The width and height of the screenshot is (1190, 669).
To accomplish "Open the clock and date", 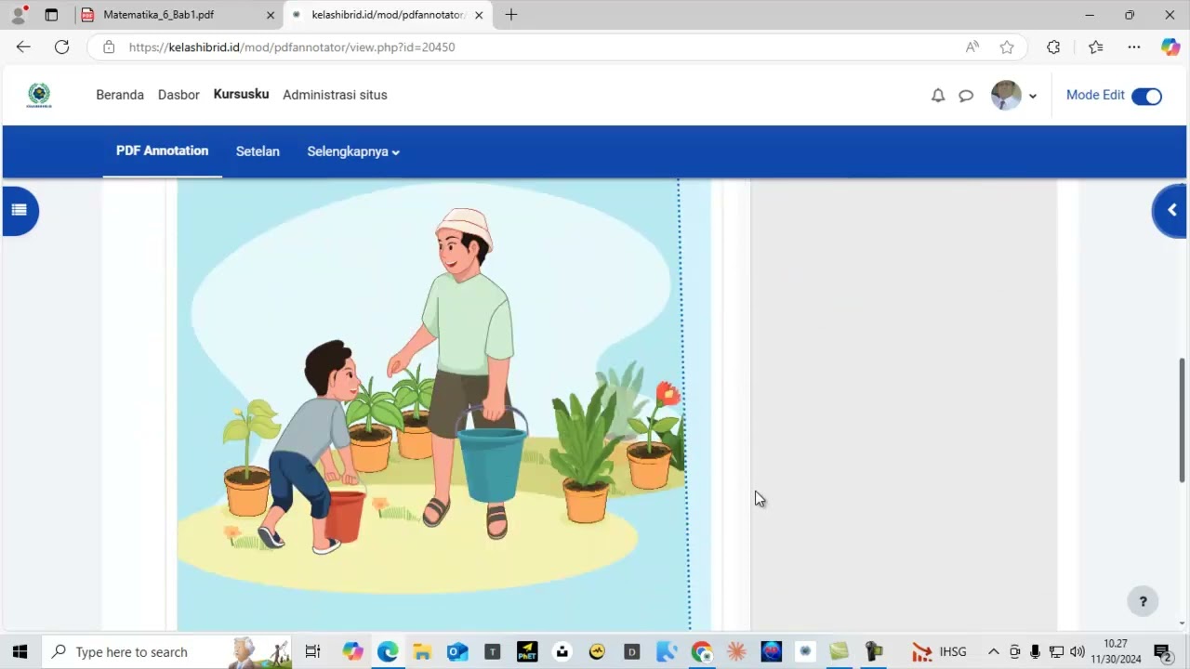I will coord(1116,651).
